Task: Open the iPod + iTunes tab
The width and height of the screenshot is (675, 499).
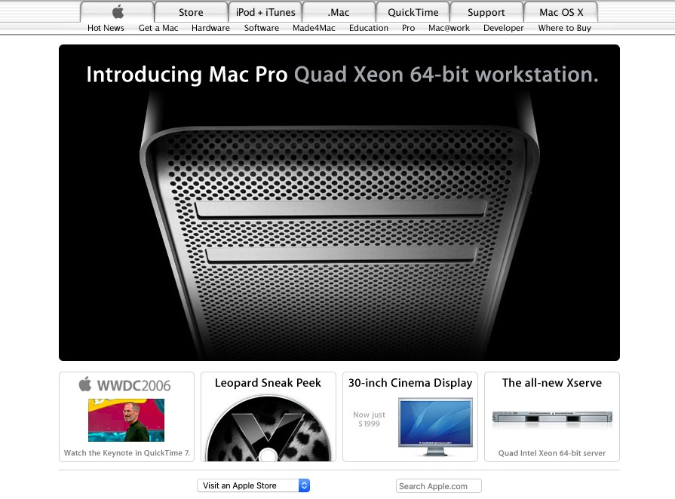Action: (265, 12)
